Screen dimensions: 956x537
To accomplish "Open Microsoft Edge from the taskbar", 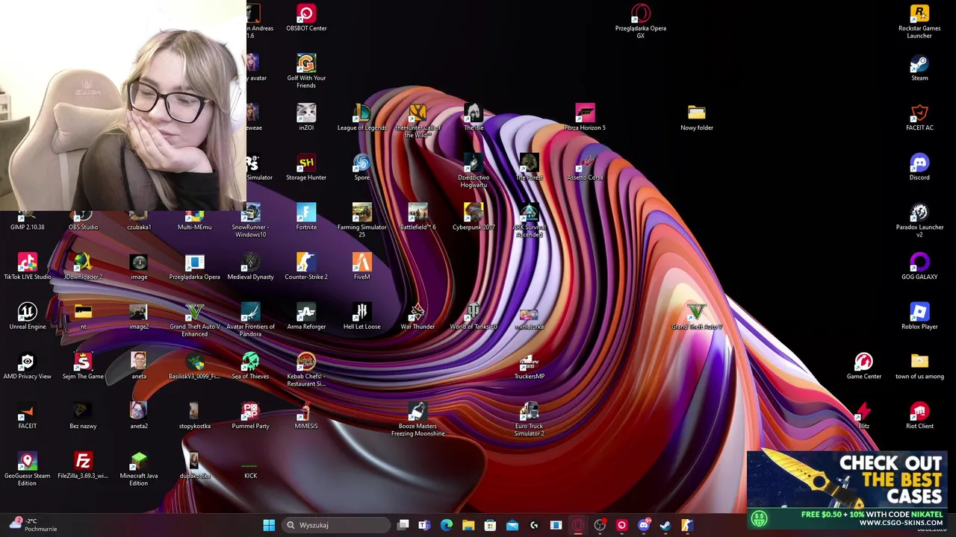I will 447,525.
